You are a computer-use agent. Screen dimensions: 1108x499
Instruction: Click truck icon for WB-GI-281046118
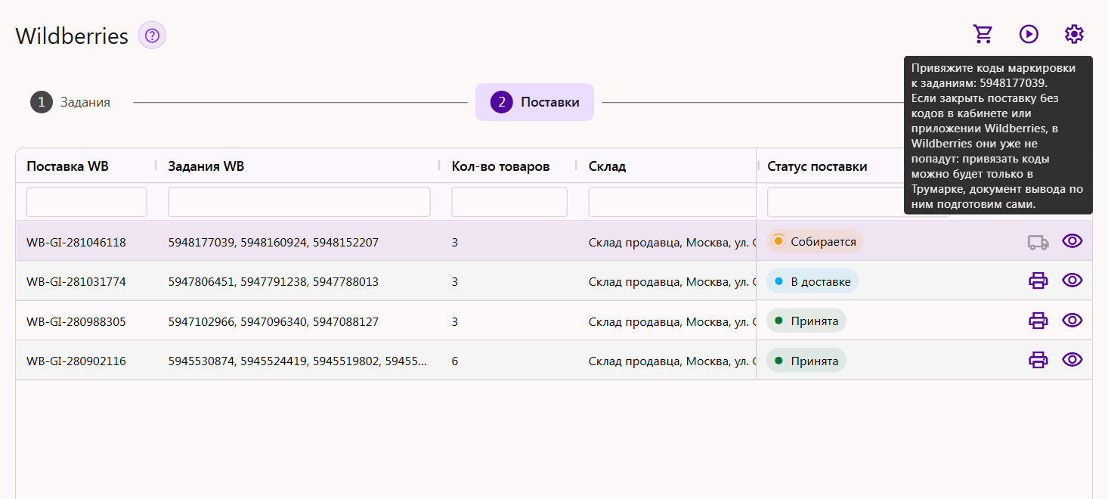point(1038,242)
